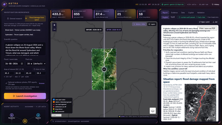Click the flood event date field
Viewport: 222px width, 125px height.
point(14,64)
